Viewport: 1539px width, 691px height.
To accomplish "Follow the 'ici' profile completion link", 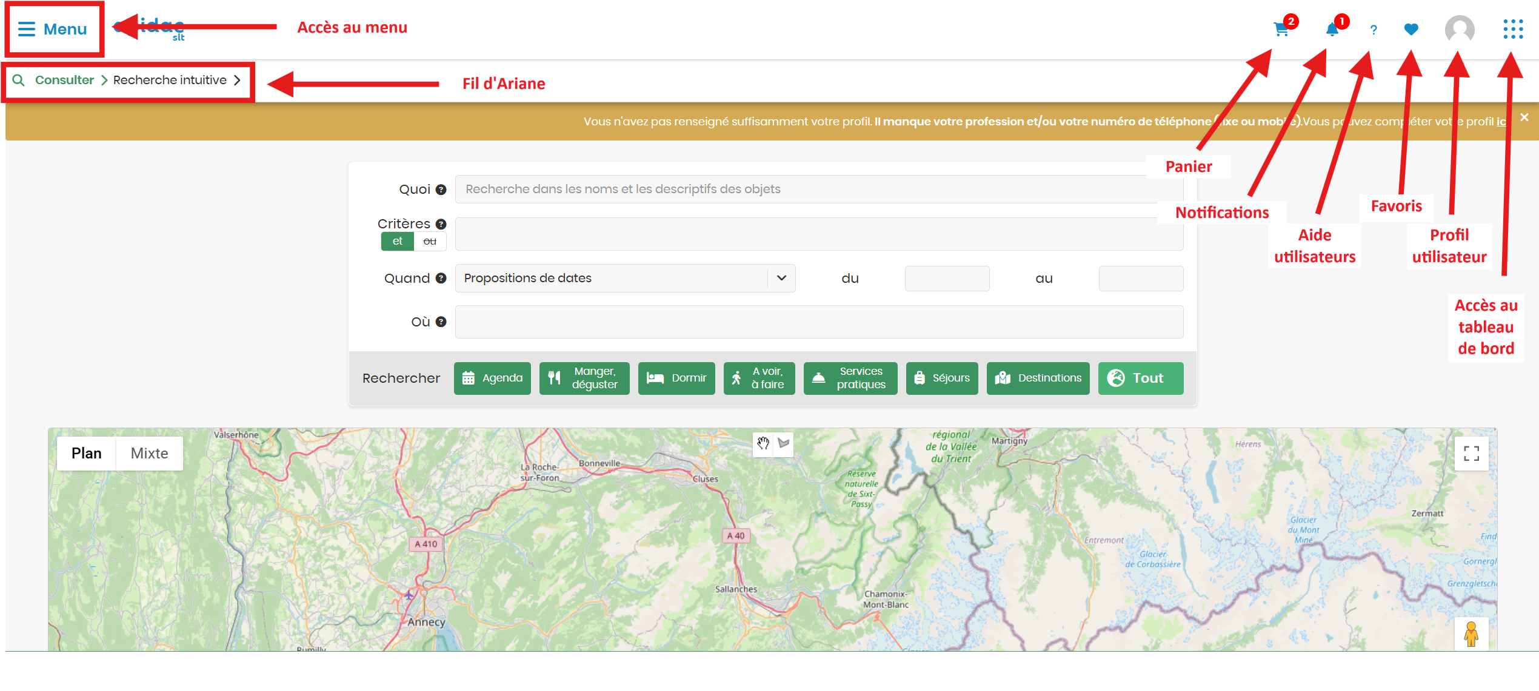I will pos(1501,122).
